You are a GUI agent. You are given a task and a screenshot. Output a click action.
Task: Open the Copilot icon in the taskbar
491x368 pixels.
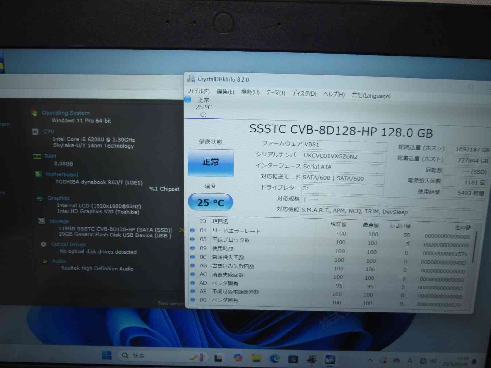[238, 358]
